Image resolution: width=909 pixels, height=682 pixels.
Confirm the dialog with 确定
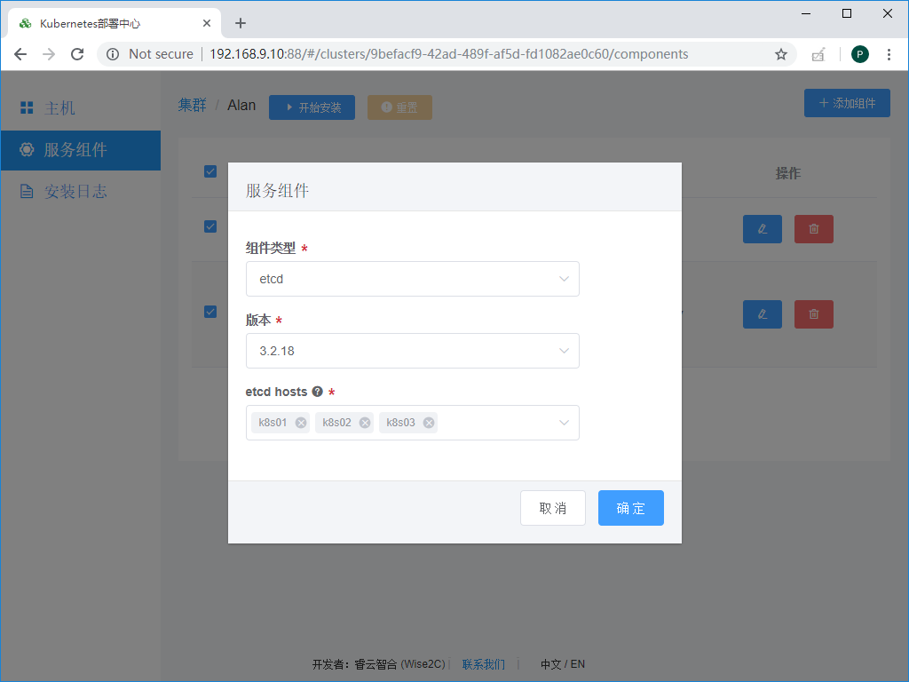tap(630, 507)
